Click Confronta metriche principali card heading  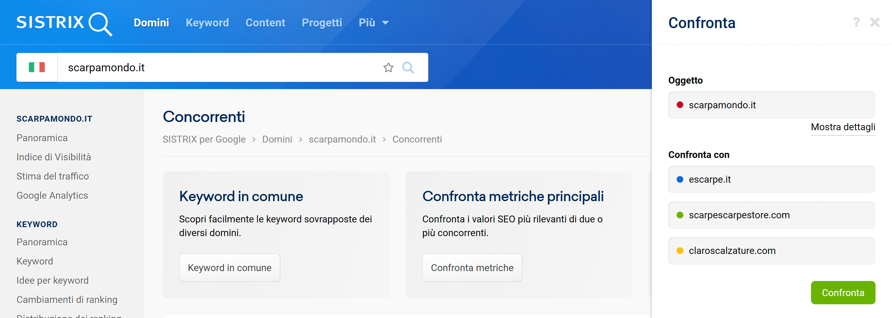point(513,196)
